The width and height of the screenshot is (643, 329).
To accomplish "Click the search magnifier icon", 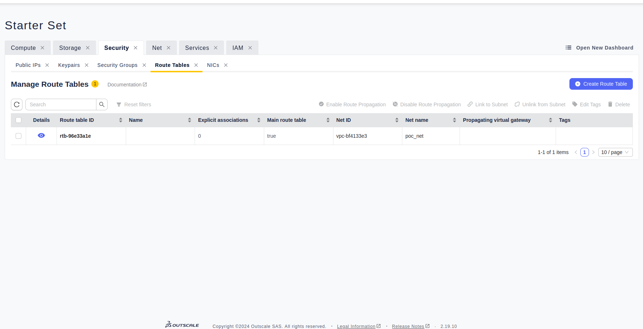I will pos(102,104).
